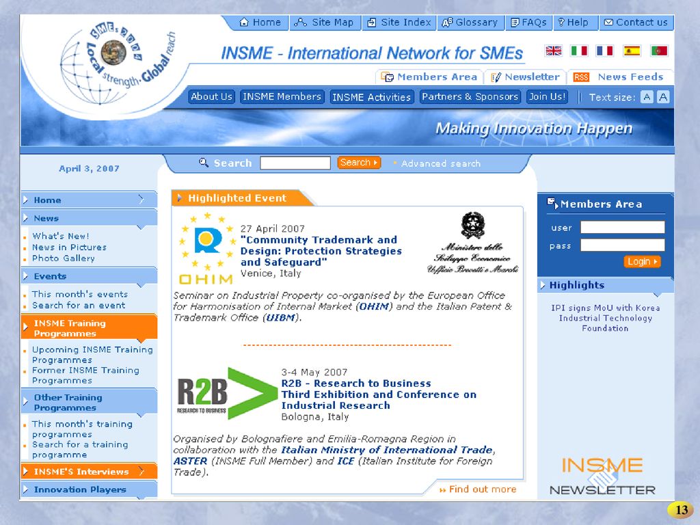Open Partners & Sponsors menu
The image size is (700, 525).
click(x=470, y=97)
